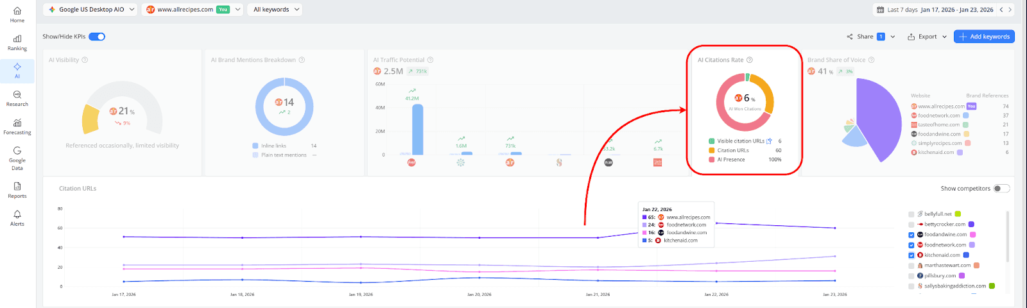Check the marthastewart.com checkbox

click(911, 266)
